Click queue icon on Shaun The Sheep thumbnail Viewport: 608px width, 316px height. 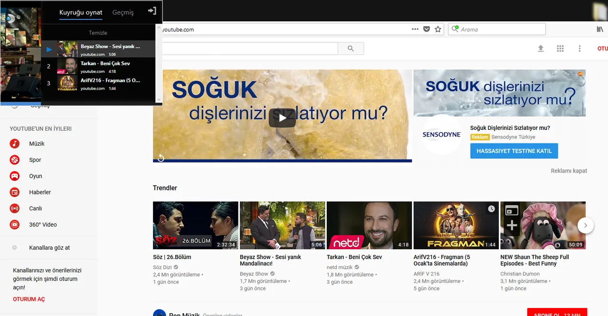(511, 210)
